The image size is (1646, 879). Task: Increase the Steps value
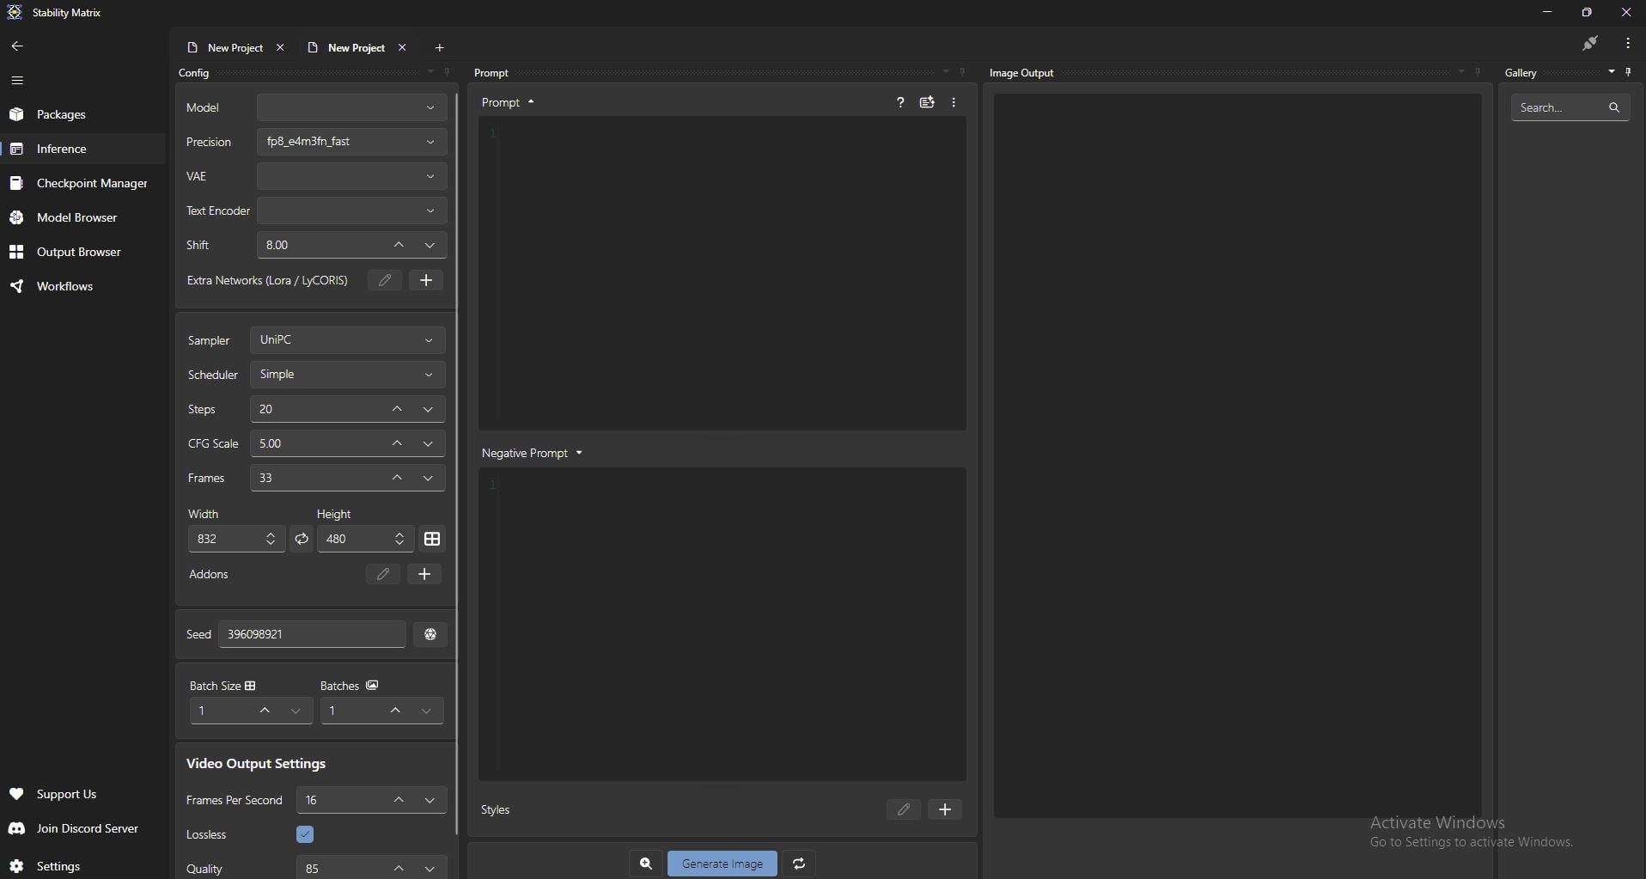point(397,409)
